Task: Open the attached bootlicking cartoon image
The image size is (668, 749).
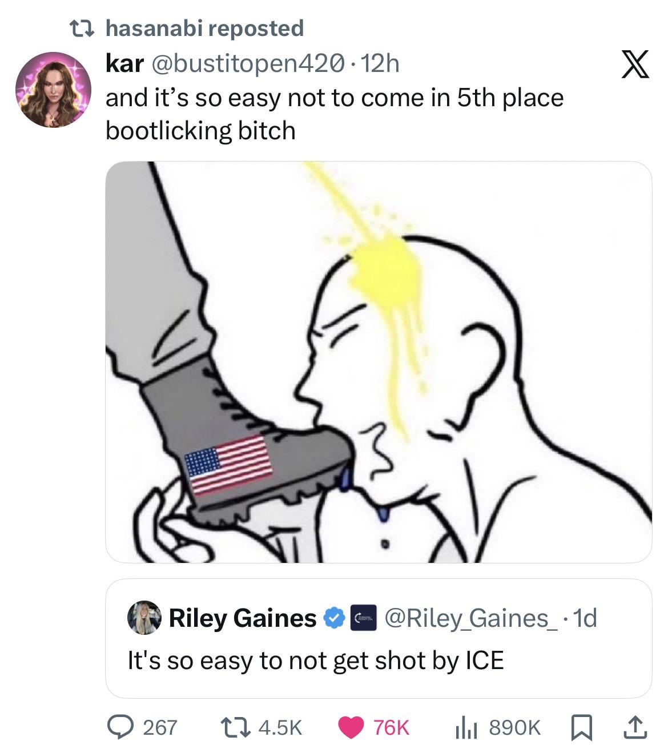Action: click(379, 362)
